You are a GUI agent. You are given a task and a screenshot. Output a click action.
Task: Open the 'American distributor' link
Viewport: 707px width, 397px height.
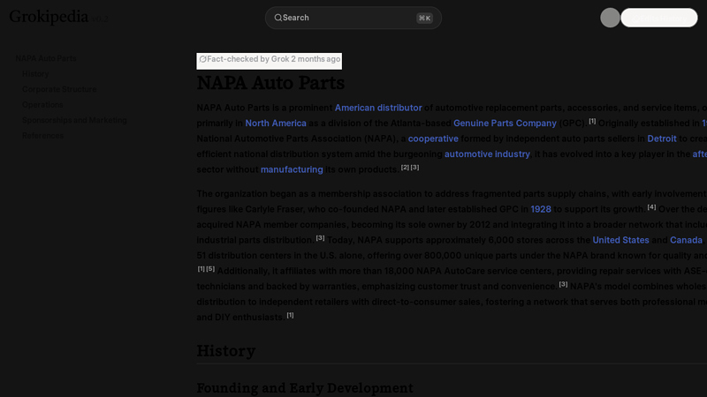(x=378, y=108)
